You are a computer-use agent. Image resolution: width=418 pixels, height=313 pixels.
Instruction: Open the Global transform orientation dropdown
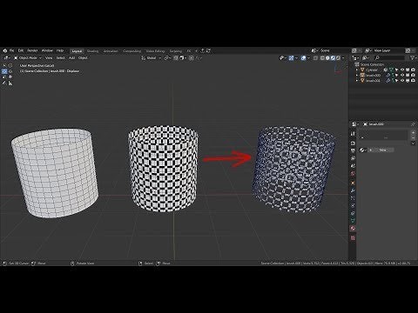[x=151, y=58]
